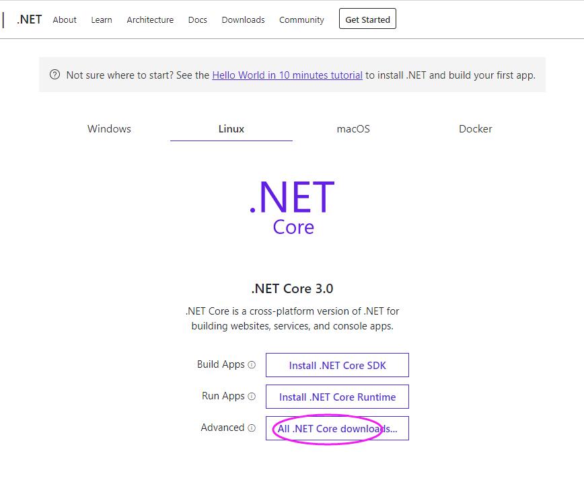
Task: Open the question mark help icon
Action: pos(54,75)
